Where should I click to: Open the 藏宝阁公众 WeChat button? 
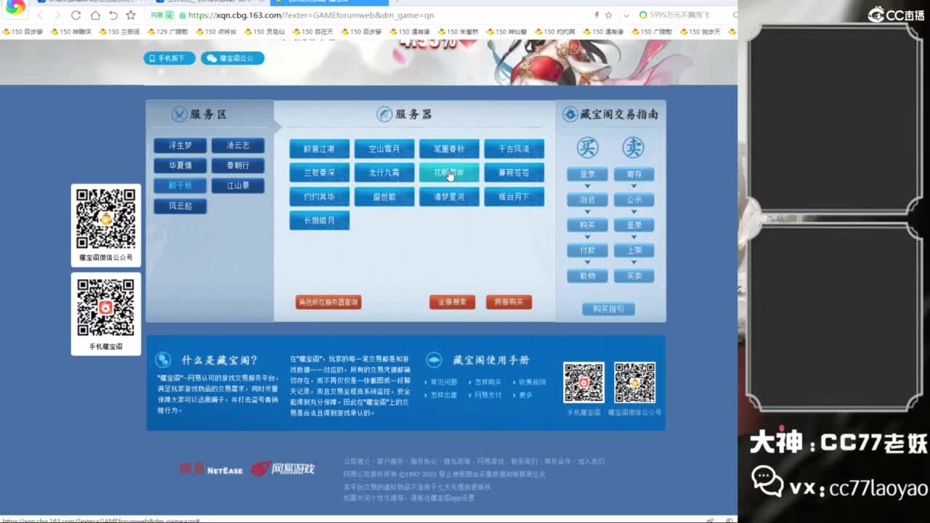point(232,58)
